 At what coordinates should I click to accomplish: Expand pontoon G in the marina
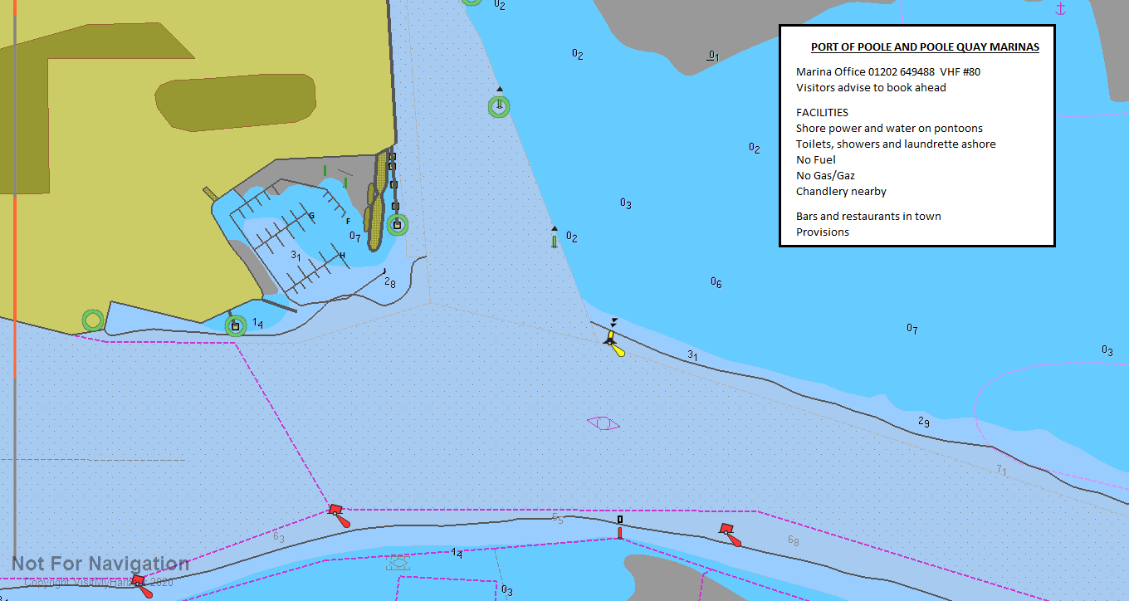(x=312, y=216)
